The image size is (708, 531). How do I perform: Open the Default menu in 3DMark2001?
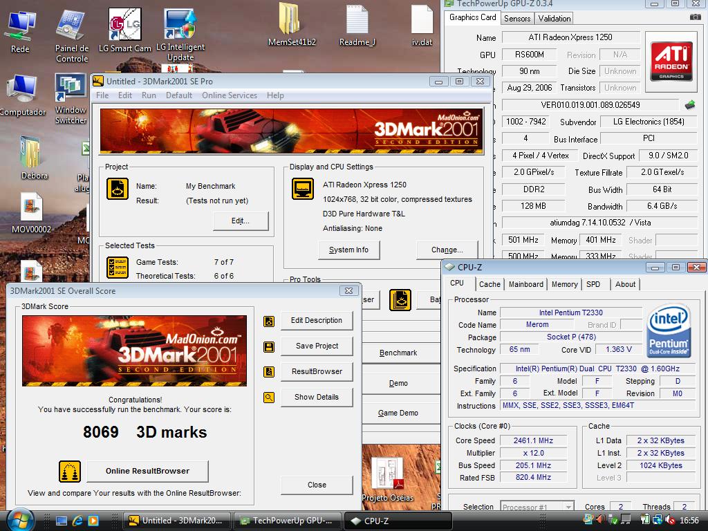pos(179,95)
